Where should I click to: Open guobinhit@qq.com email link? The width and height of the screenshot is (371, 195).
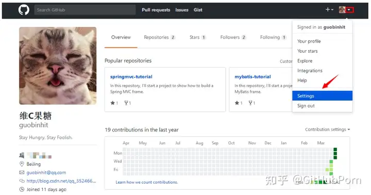click(46, 172)
